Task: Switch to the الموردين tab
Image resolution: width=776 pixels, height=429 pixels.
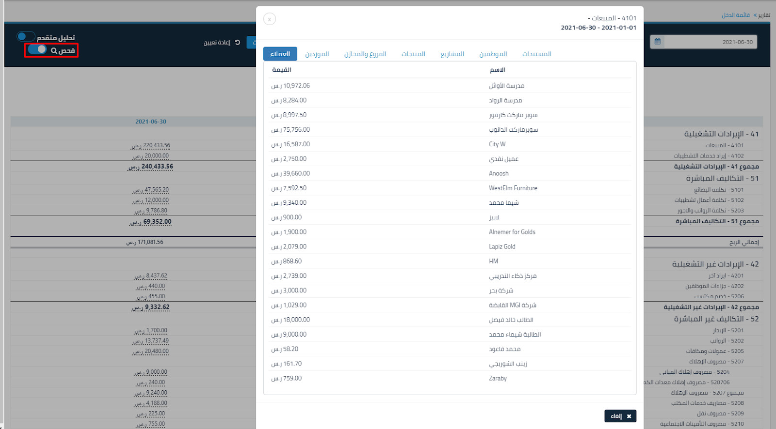Action: 317,54
